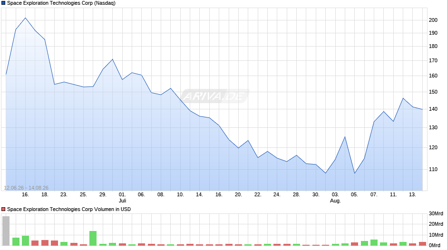
Task: Click the volume axis label 0Mrd
Action: tap(435, 245)
